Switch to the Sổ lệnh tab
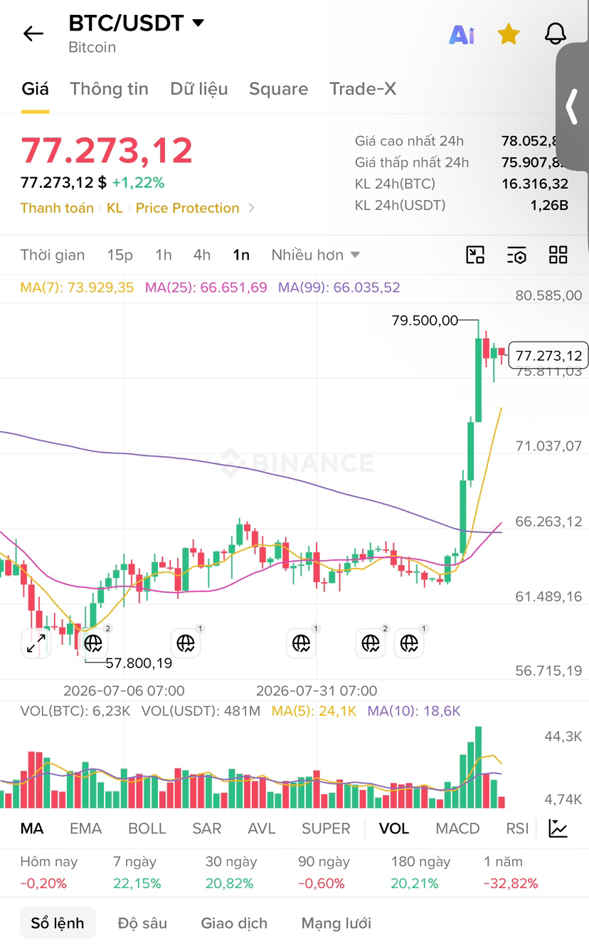 coord(58,923)
